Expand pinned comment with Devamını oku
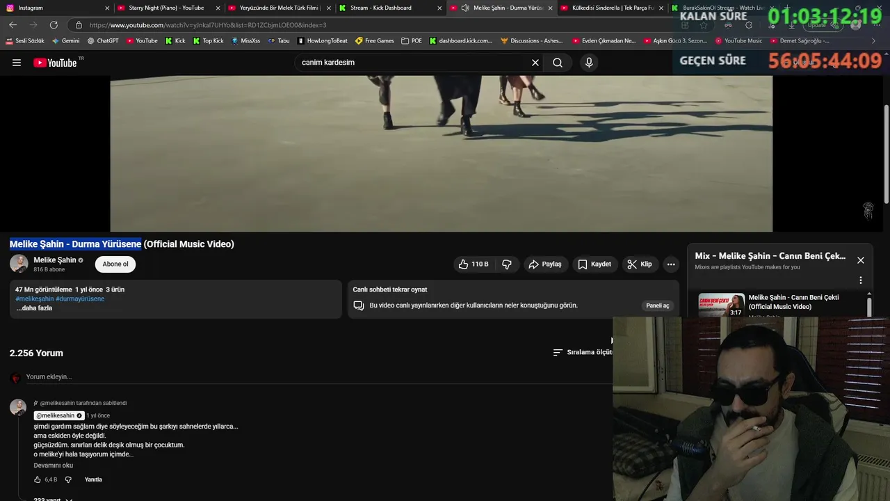 (x=54, y=466)
